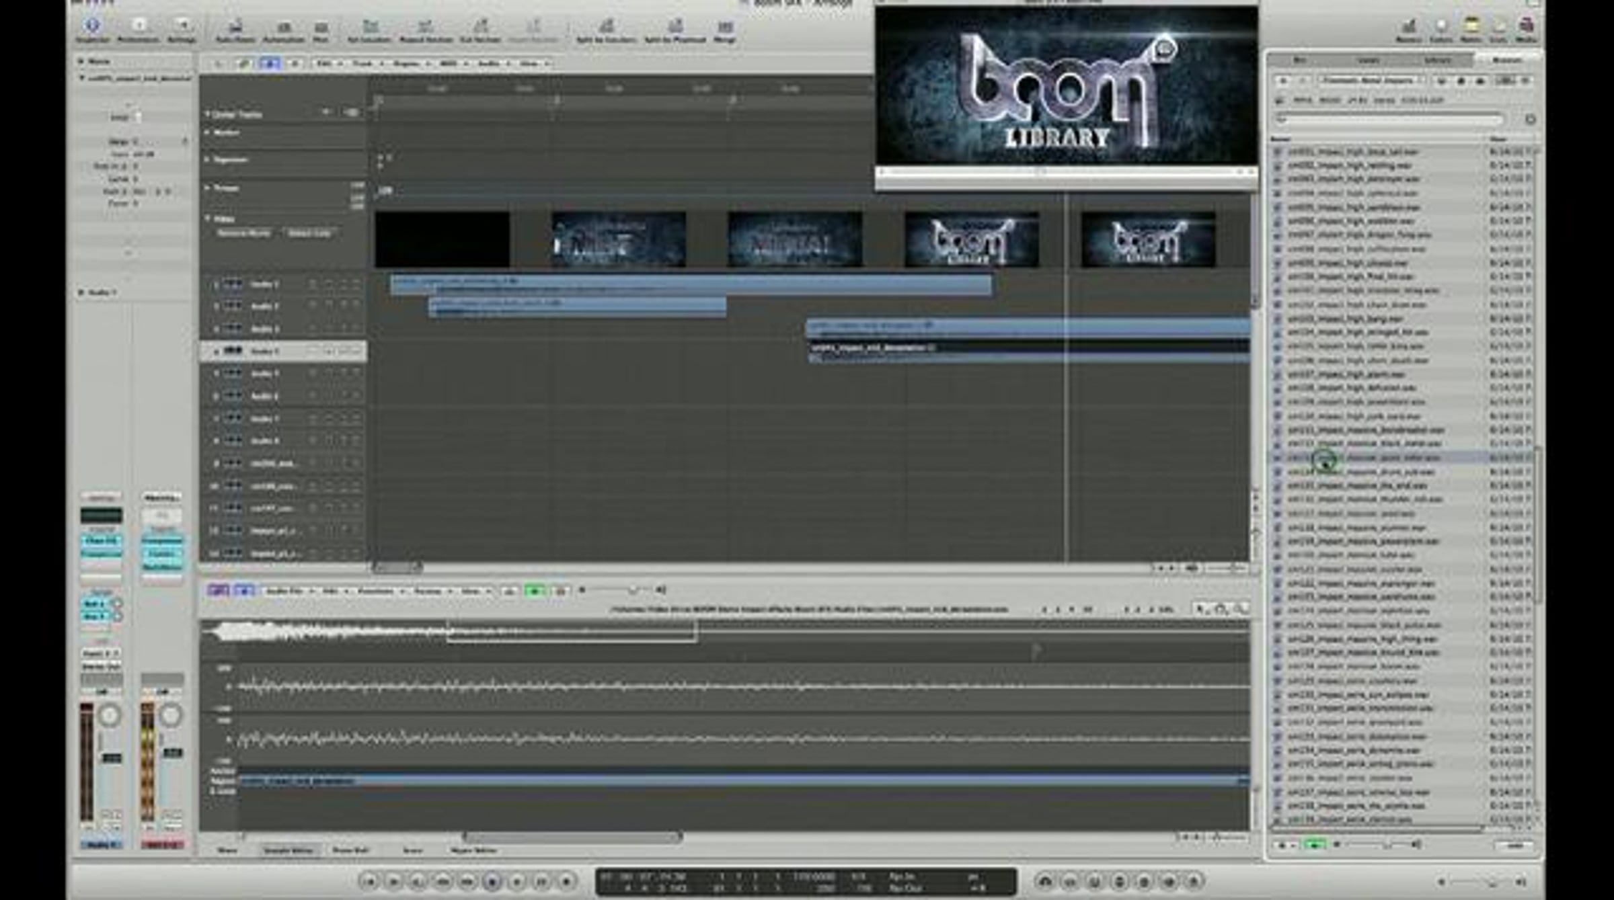Switch to the Bin tab

pos(1300,60)
